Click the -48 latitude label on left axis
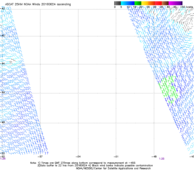 [x=3, y=122]
